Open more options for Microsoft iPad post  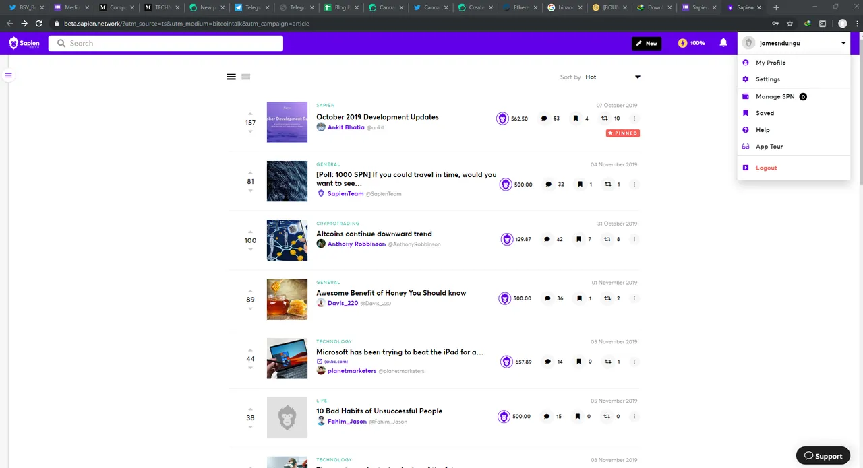coord(634,362)
